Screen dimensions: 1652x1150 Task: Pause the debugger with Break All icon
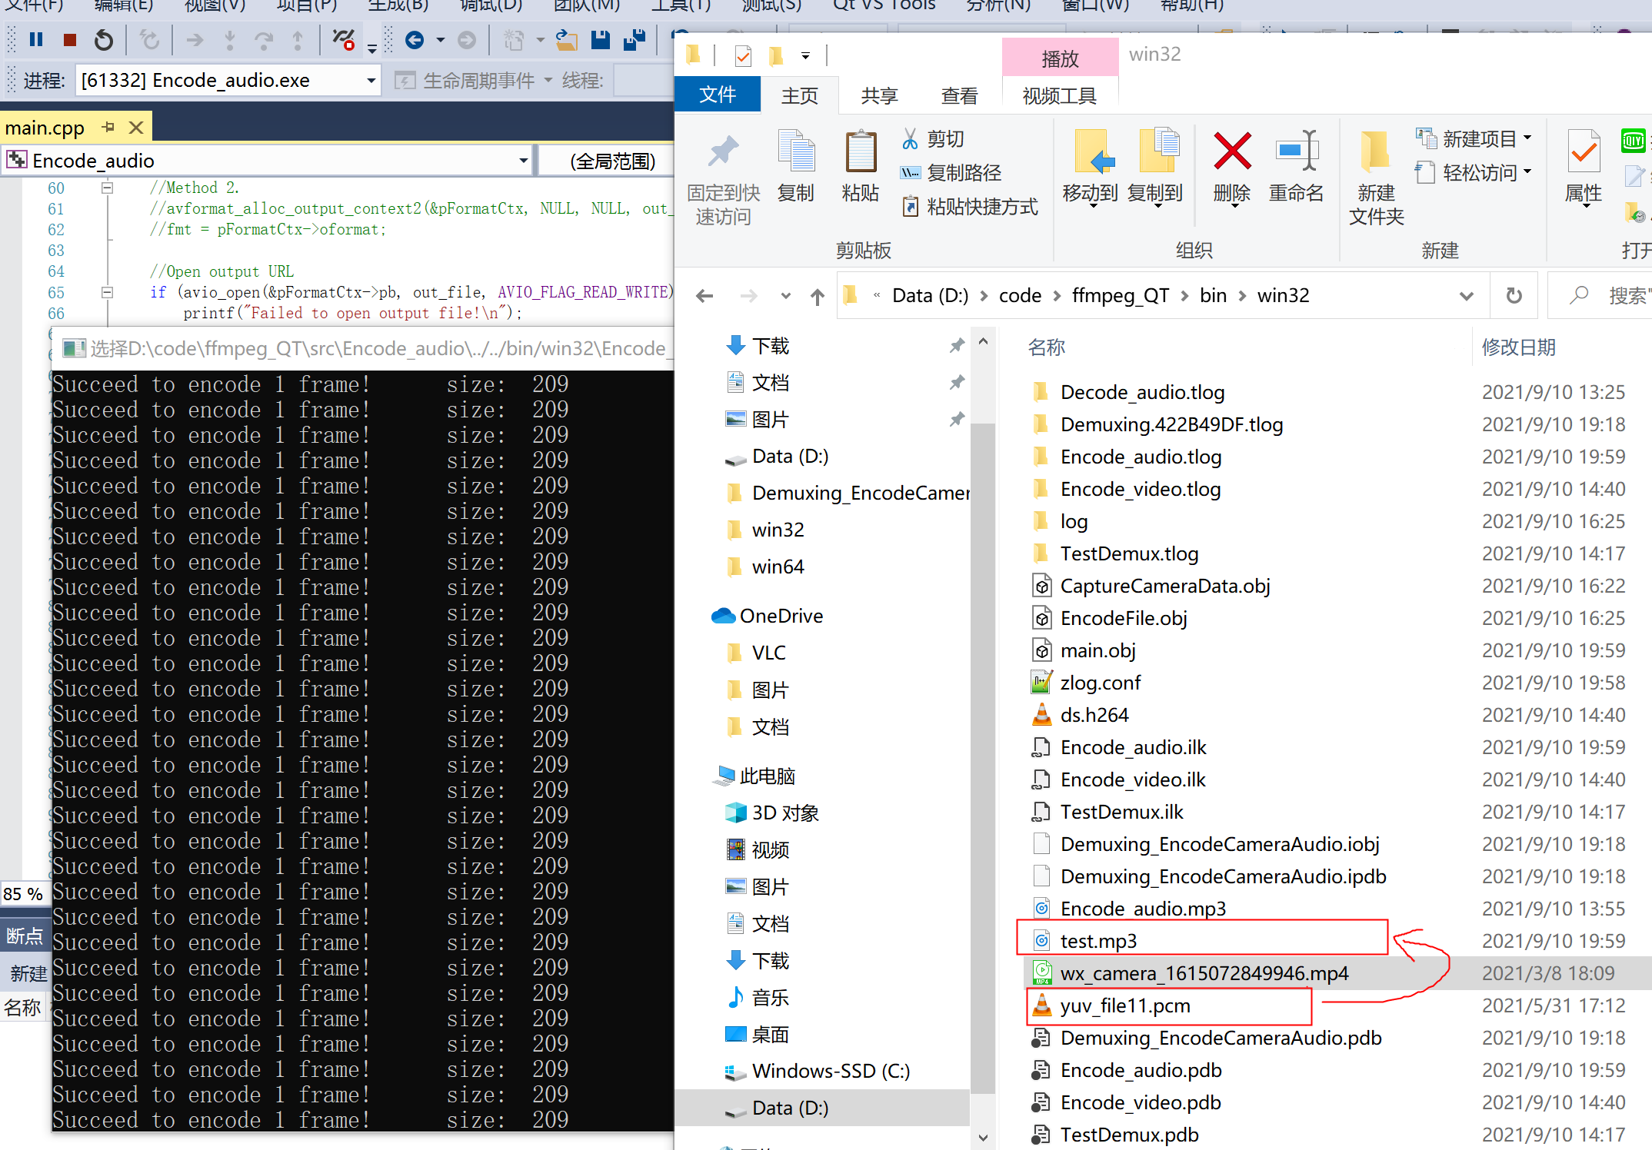tap(36, 40)
